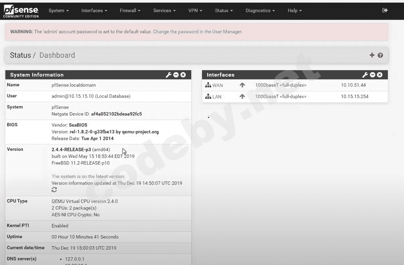Open the Diagnostics menu
The width and height of the screenshot is (404, 265).
click(x=260, y=10)
